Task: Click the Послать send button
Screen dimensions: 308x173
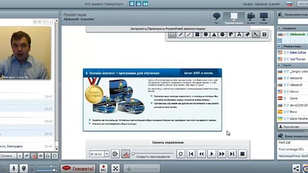Action: click(9, 156)
